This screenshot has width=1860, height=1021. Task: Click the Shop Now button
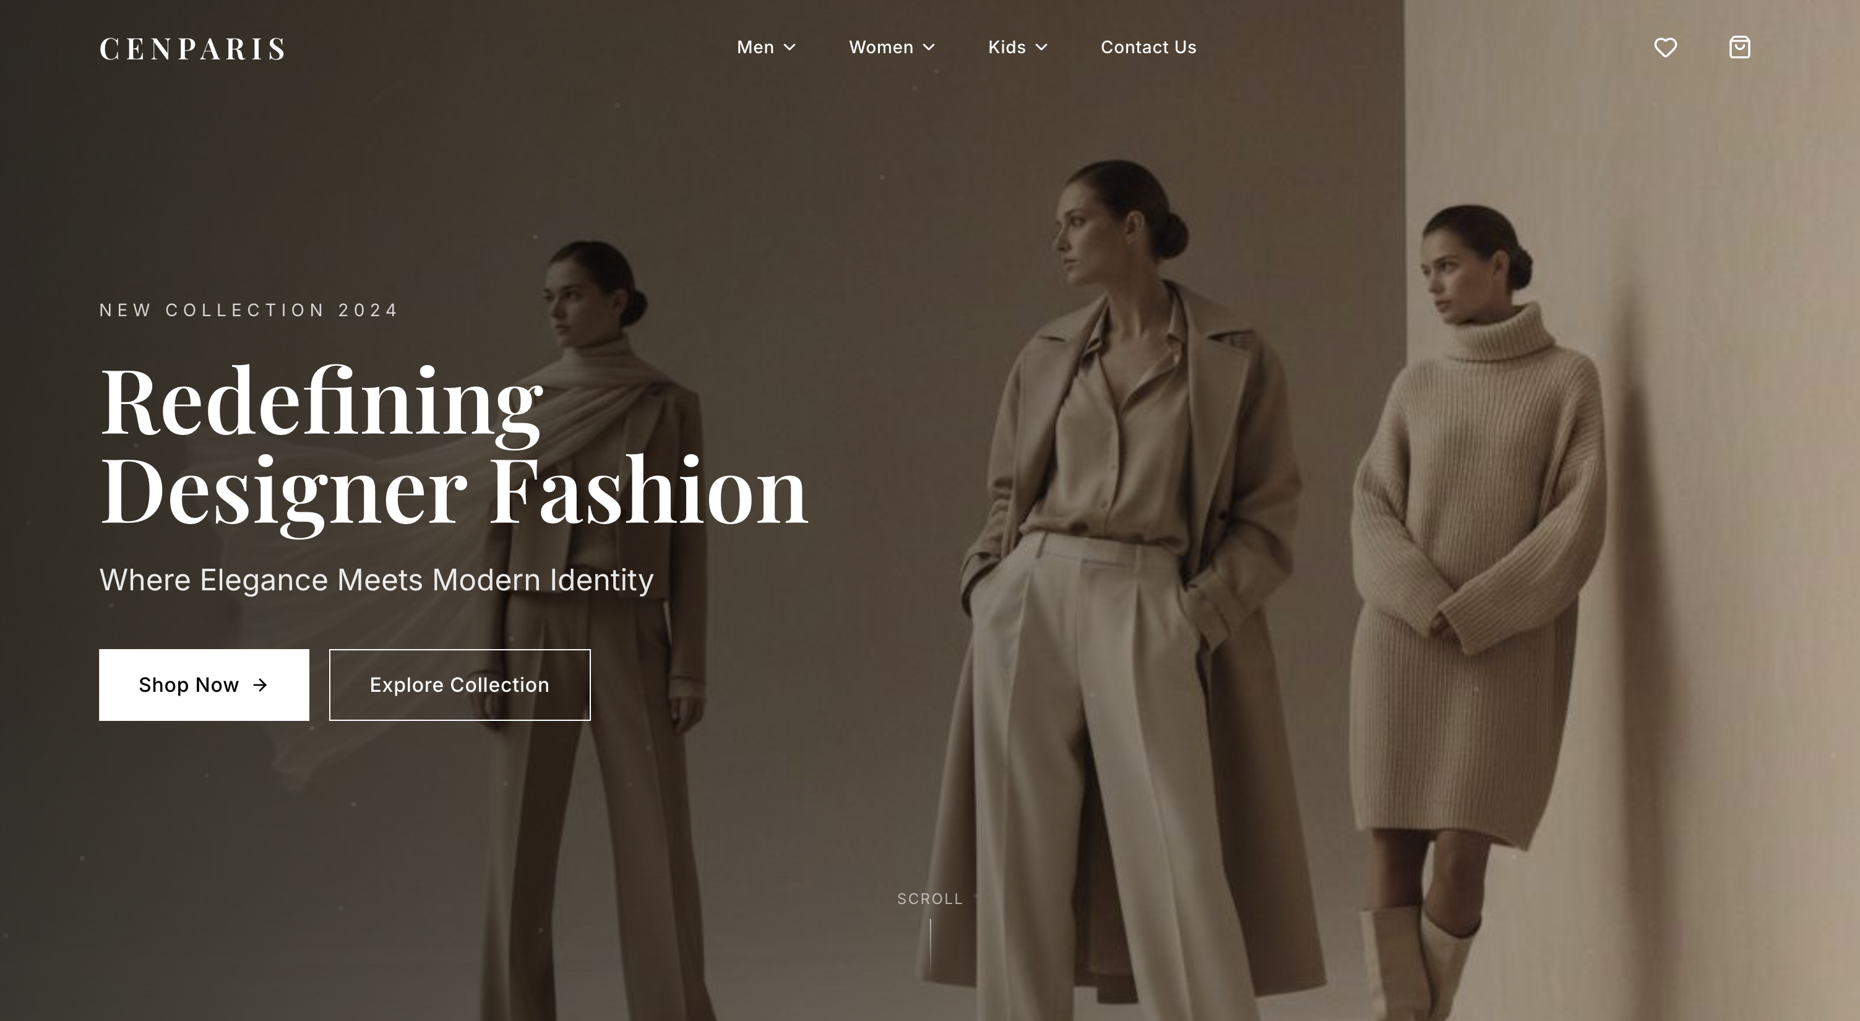204,684
